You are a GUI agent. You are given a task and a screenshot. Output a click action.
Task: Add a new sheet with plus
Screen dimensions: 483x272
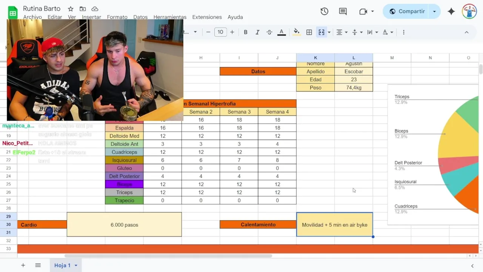[x=23, y=265]
